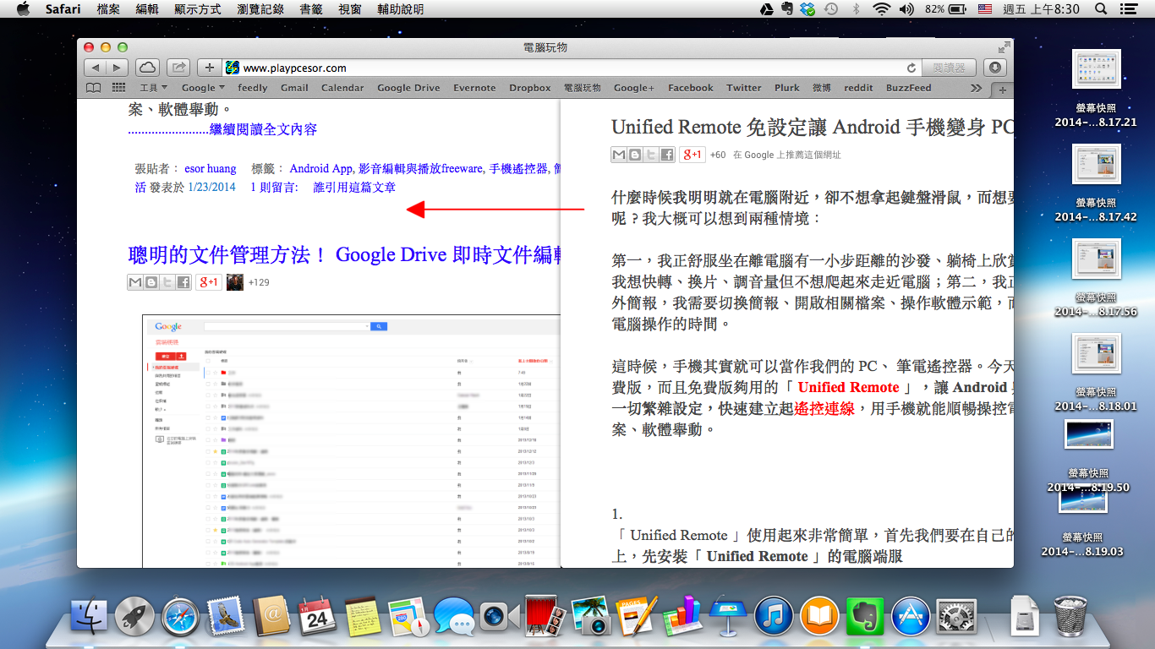Launch Evernote from the Dock
Image resolution: width=1155 pixels, height=649 pixels.
click(x=864, y=617)
